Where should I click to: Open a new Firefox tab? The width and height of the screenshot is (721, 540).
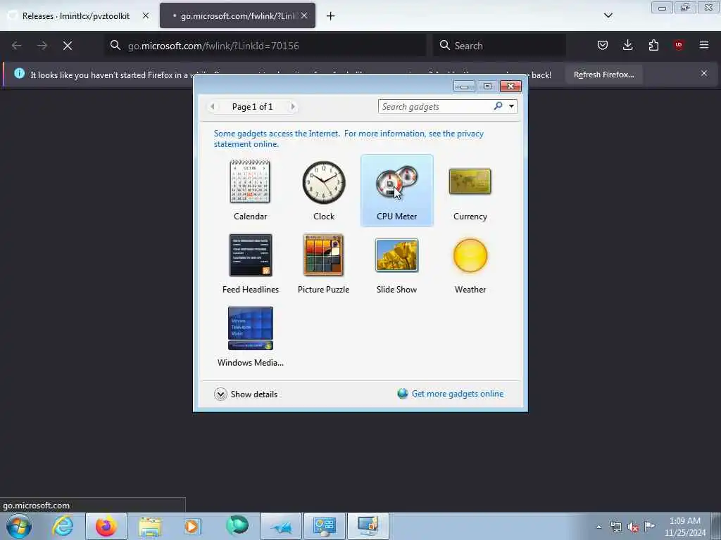click(x=331, y=16)
